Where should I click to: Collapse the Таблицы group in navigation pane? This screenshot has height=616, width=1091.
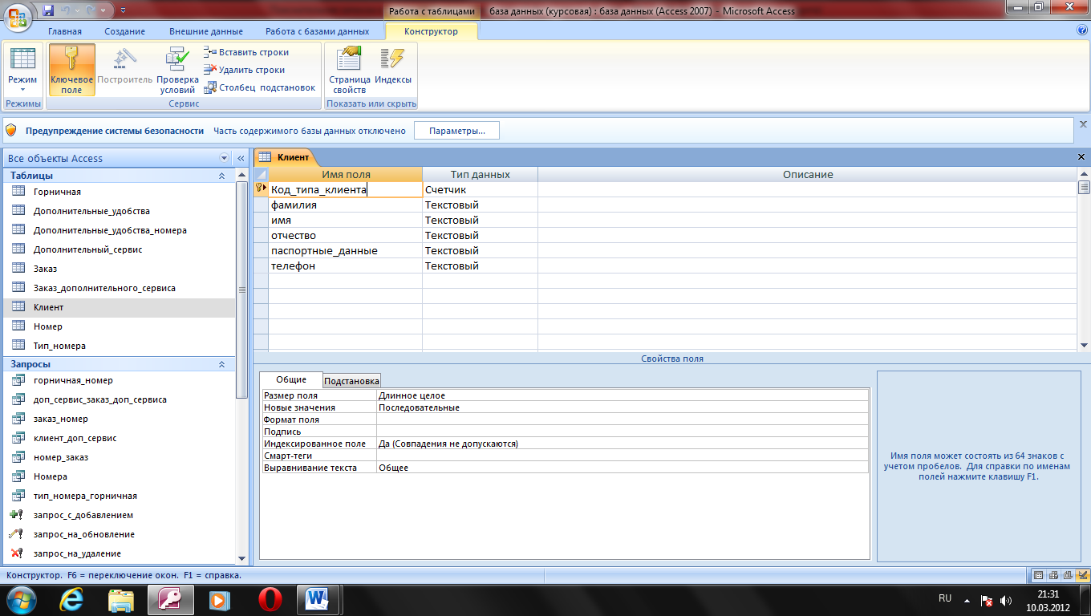[x=222, y=176]
